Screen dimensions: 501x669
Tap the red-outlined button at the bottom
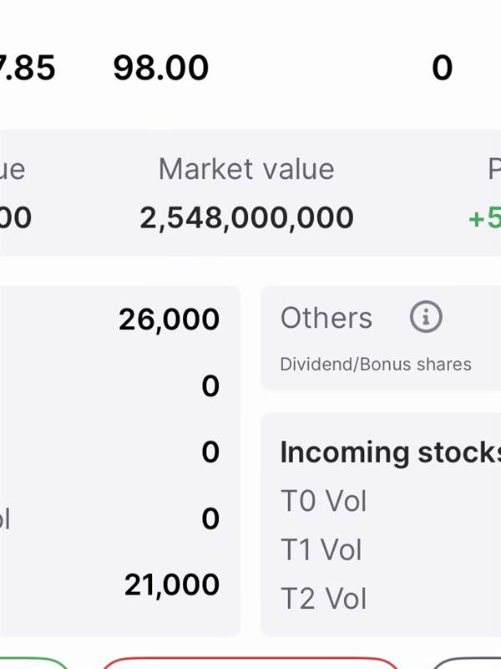250,663
